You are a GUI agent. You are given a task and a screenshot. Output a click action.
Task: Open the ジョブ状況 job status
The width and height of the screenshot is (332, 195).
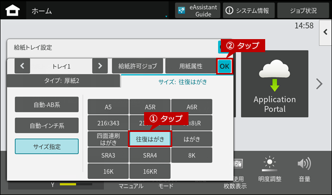click(303, 10)
